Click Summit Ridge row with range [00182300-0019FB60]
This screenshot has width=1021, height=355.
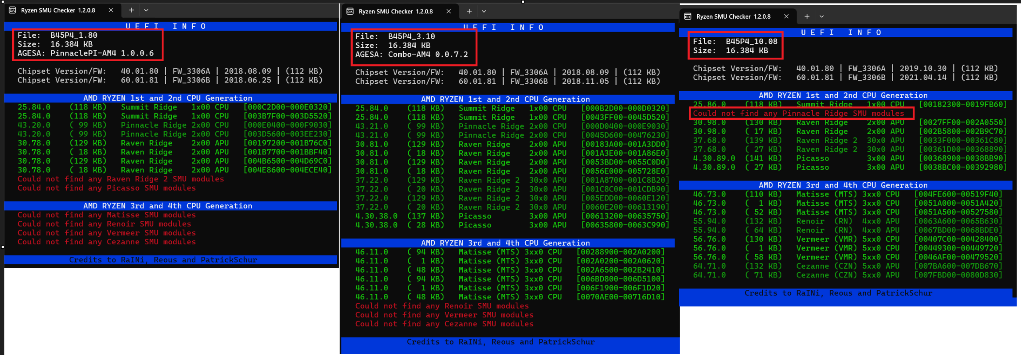850,105
